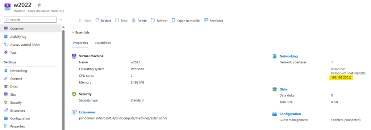Click the sidebar scrollbar up arrow
This screenshot has width=371, height=130.
[x=63, y=27]
